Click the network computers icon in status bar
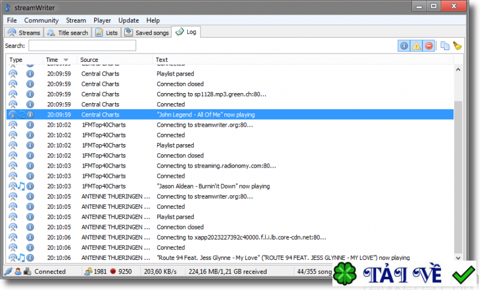Image resolution: width=480 pixels, height=290 pixels. coord(28,271)
